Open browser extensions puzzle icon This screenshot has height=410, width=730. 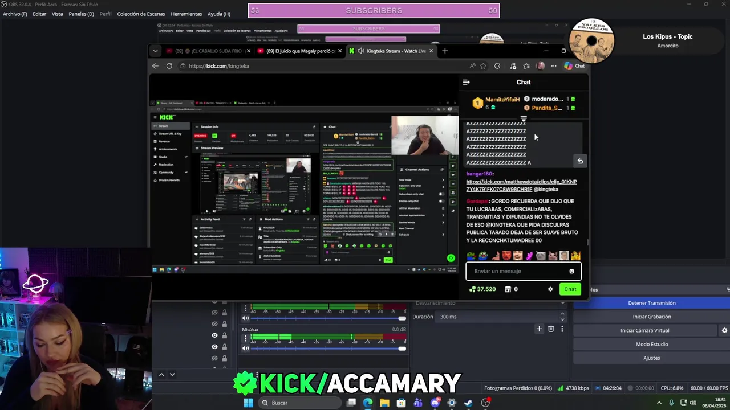click(497, 66)
